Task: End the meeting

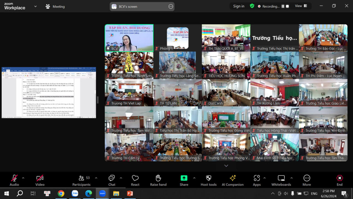Action: coord(339,180)
